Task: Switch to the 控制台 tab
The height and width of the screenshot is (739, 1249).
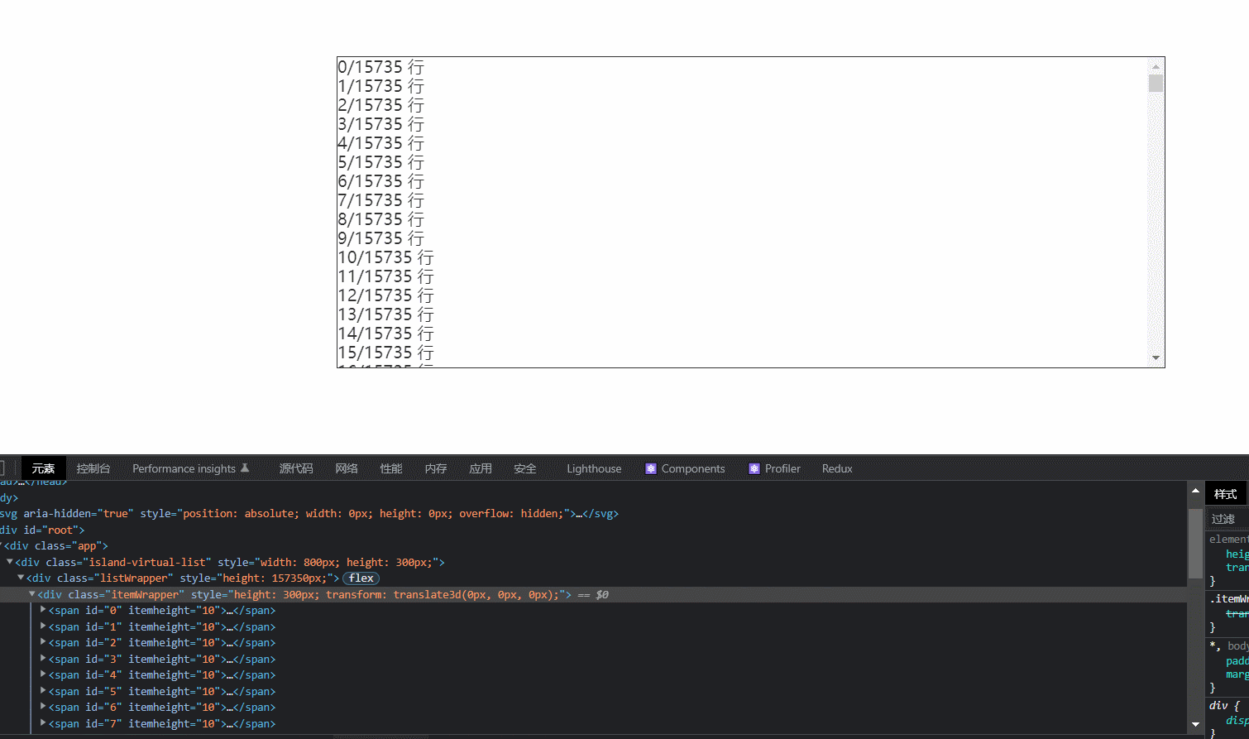Action: click(93, 468)
